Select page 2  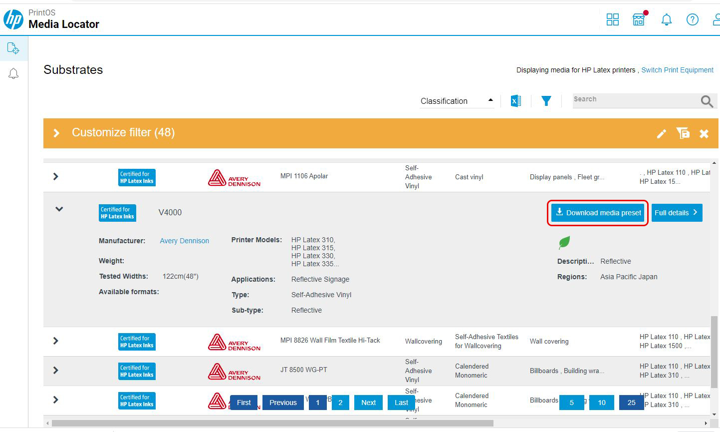(340, 403)
